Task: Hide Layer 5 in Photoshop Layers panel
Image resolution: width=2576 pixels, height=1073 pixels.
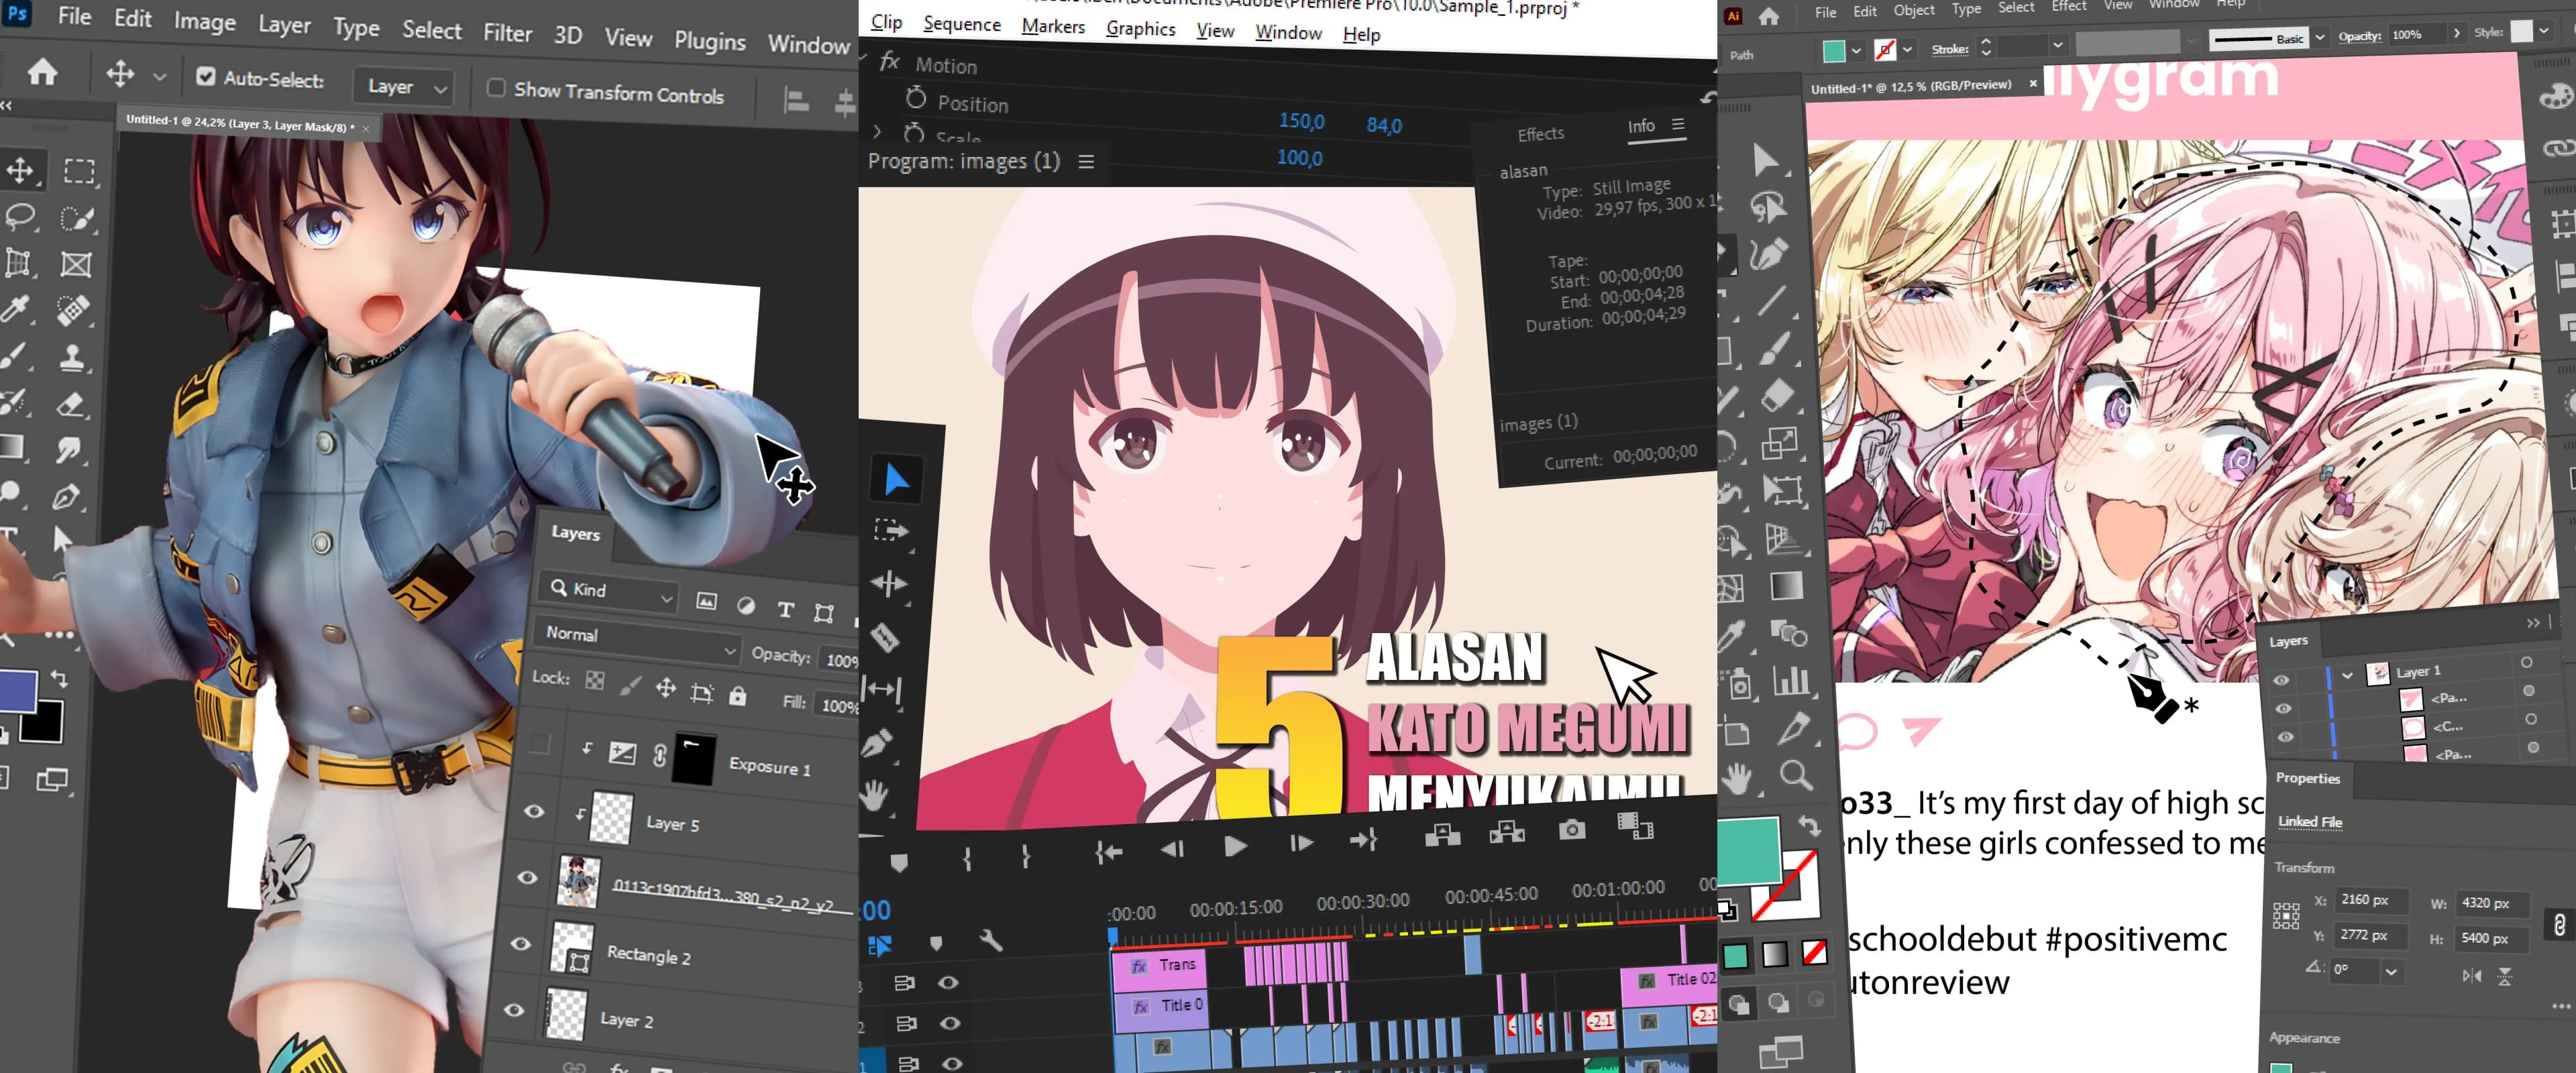Action: [x=534, y=811]
